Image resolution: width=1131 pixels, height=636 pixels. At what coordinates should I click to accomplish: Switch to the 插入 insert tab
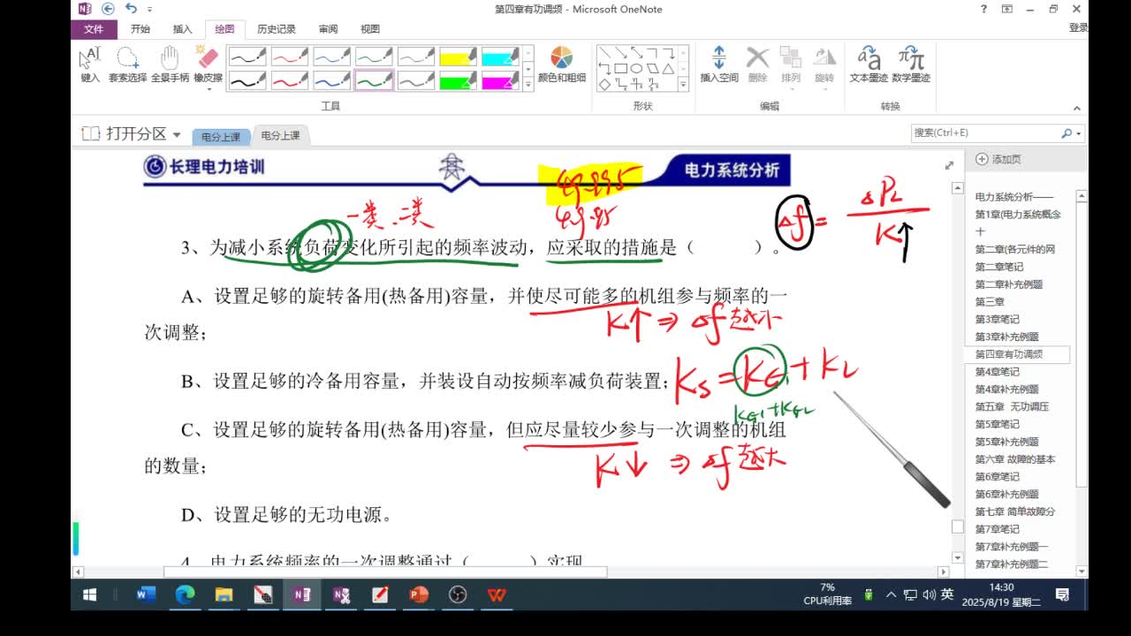(x=183, y=29)
